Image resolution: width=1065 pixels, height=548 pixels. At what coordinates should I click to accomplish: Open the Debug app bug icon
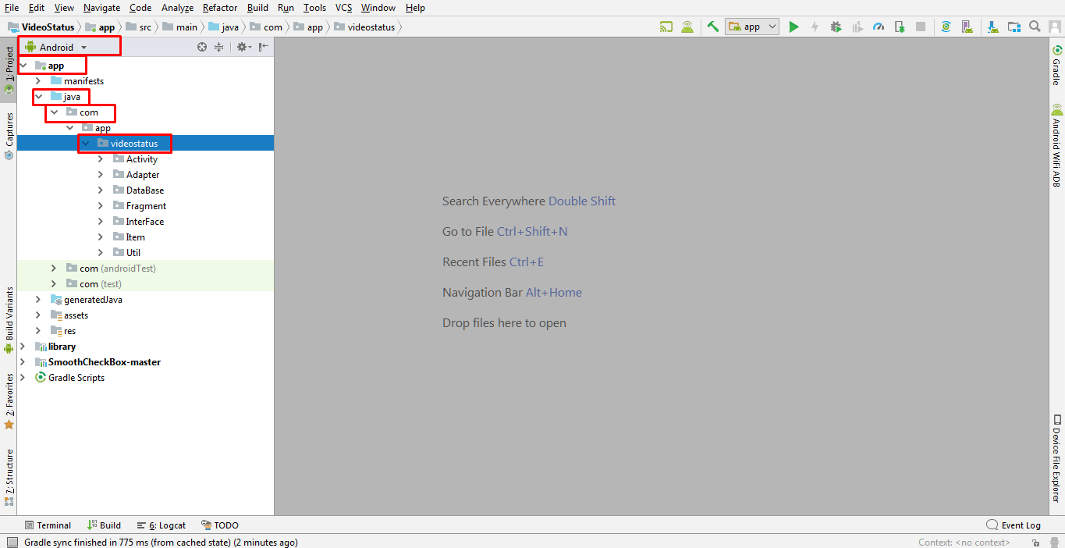click(x=835, y=27)
